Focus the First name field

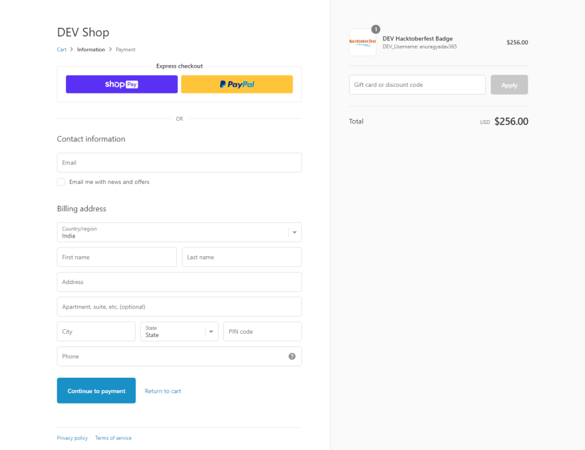pyautogui.click(x=117, y=257)
